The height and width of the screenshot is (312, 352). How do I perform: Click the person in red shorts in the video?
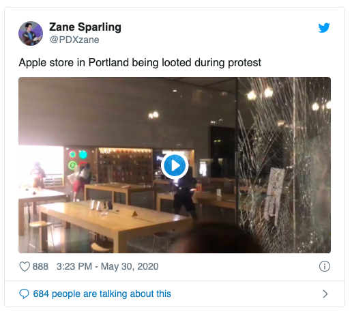tap(80, 182)
